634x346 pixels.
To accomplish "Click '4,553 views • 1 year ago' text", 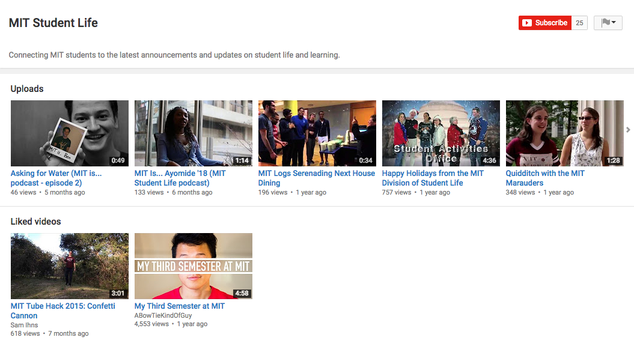I will pyautogui.click(x=171, y=324).
